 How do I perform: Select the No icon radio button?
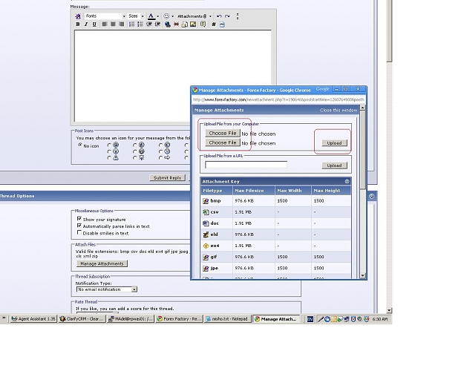tap(80, 145)
